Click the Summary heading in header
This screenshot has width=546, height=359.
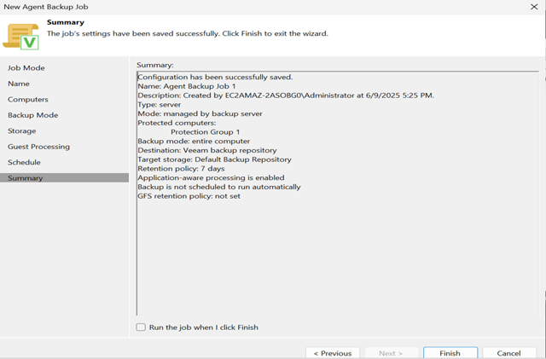pos(66,22)
